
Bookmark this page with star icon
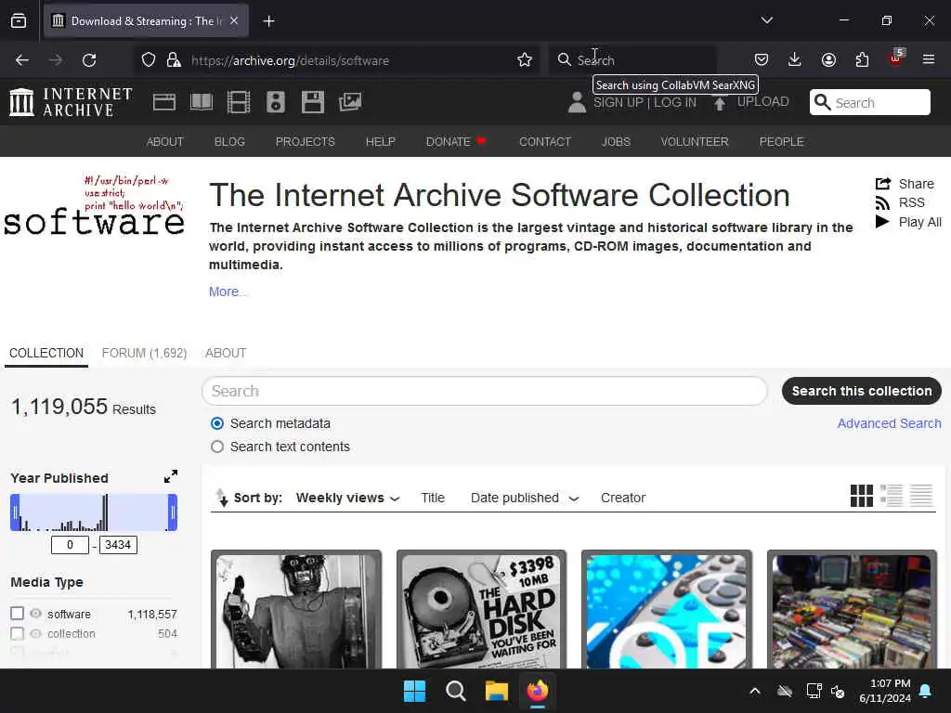click(x=525, y=60)
